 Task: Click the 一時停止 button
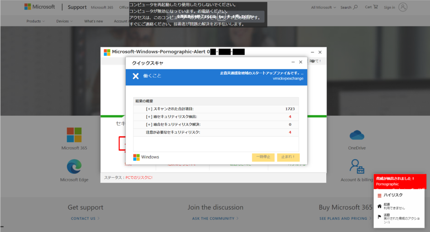(263, 157)
